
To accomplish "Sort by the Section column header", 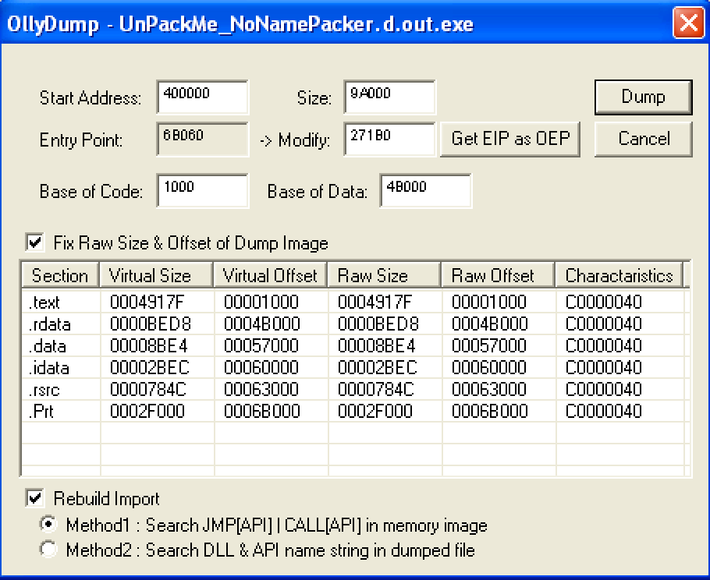I will pos(60,275).
